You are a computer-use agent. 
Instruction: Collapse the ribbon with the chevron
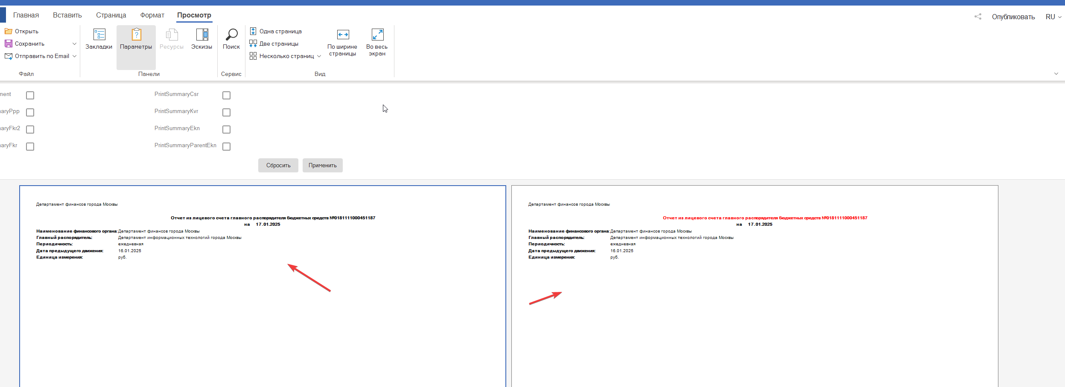coord(1056,73)
